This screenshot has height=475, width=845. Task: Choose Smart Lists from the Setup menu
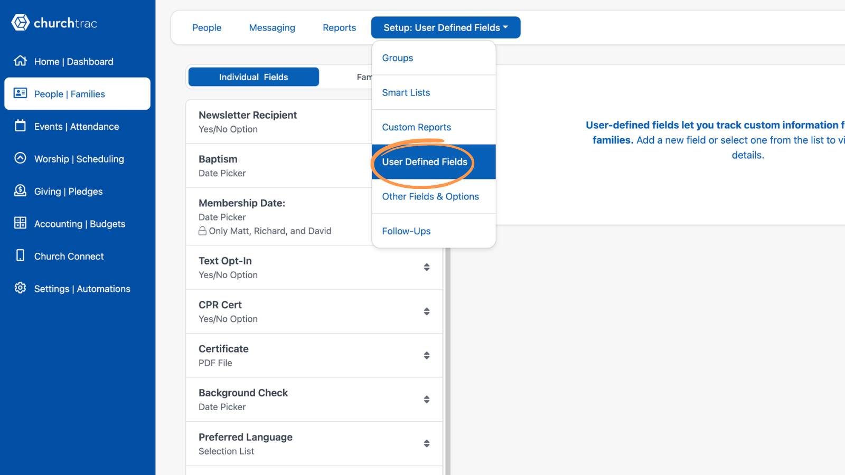[434, 92]
